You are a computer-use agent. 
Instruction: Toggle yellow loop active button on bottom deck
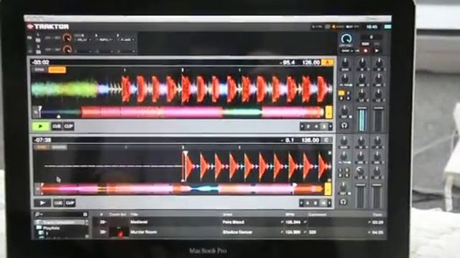(328, 188)
